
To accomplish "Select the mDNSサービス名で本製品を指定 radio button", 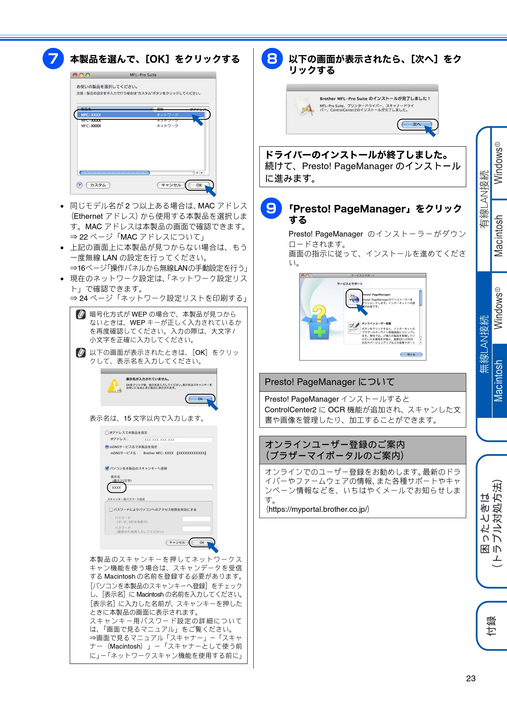I will pos(107,447).
